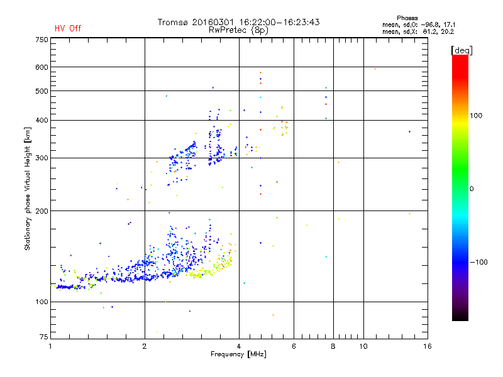This screenshot has height=377, width=503.
Task: Click the "Phases" header text
Action: point(407,18)
